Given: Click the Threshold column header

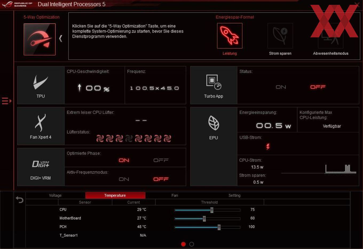Looking at the screenshot, I should pyautogui.click(x=210, y=202).
